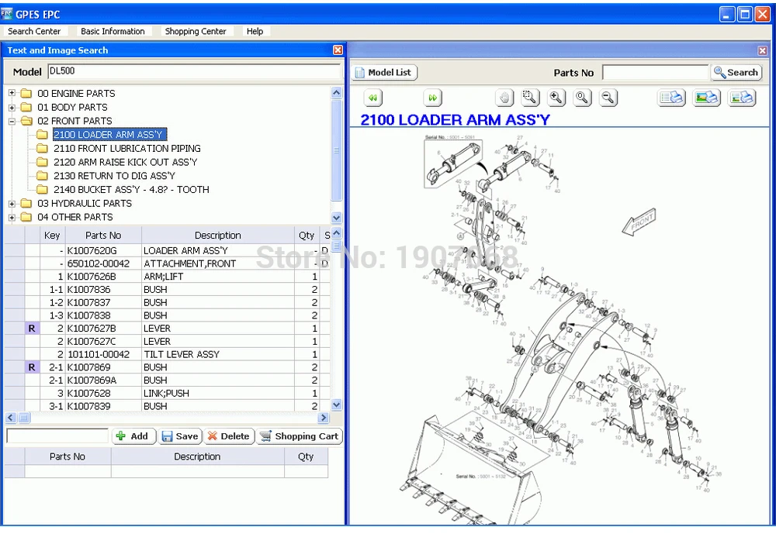This screenshot has width=776, height=537.
Task: Click the 04 OTHER PARTS folder icon
Action: click(x=26, y=217)
